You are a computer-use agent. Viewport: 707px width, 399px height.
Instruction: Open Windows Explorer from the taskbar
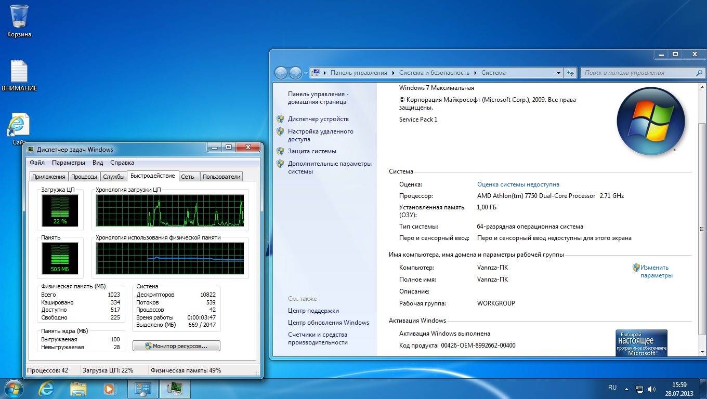click(x=78, y=389)
